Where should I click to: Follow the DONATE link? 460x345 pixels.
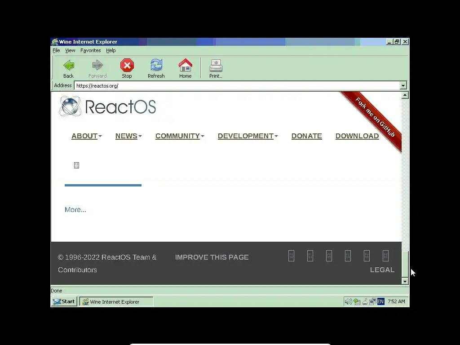306,136
